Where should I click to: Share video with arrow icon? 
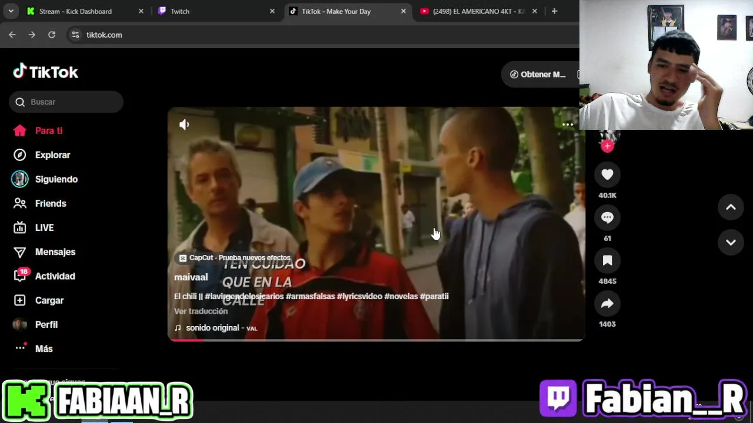(607, 303)
